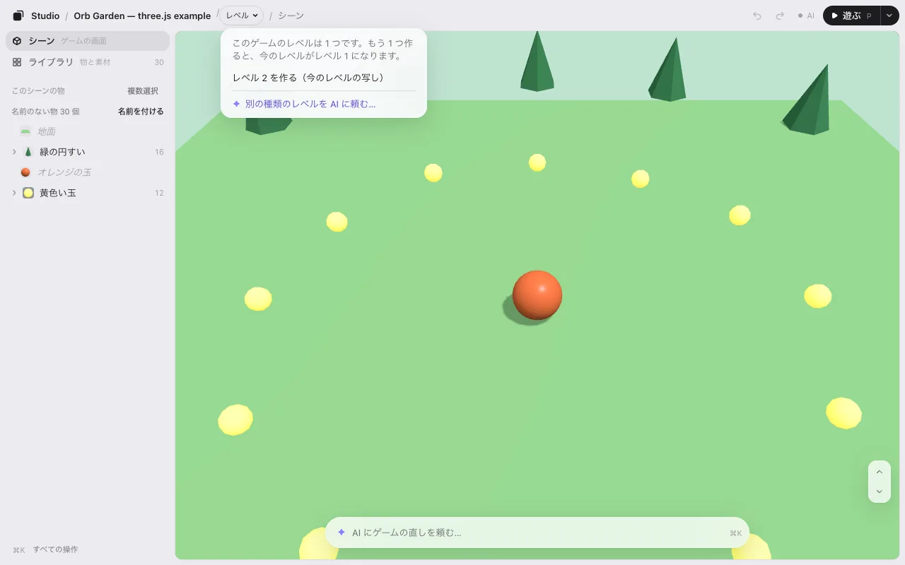The width and height of the screenshot is (905, 565).
Task: Click 名前を付ける for unnamed objects
Action: pos(141,112)
